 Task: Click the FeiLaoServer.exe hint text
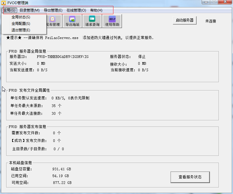[62, 38]
